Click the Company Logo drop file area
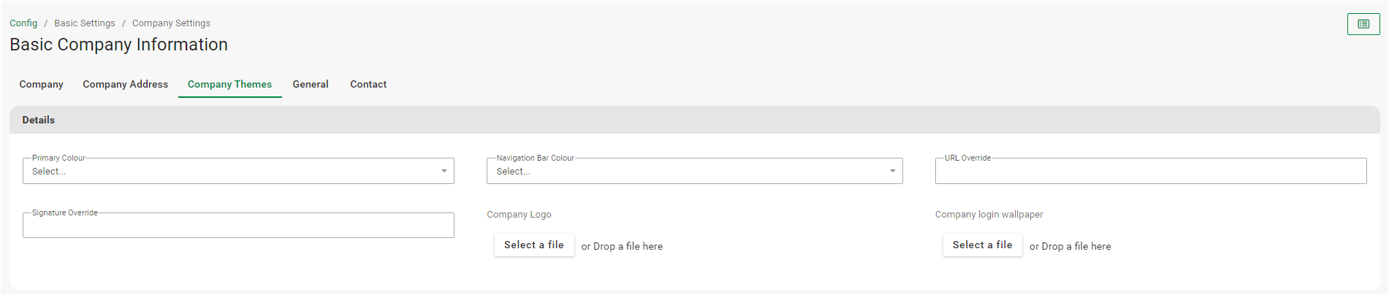This screenshot has width=1389, height=295. (x=622, y=247)
